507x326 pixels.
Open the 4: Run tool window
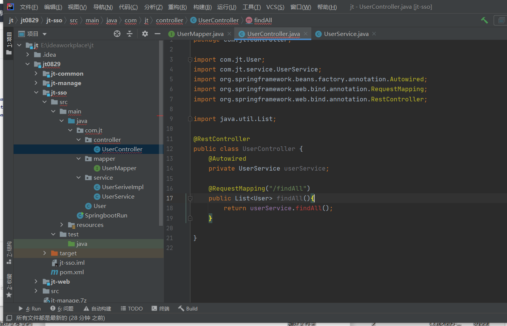29,309
